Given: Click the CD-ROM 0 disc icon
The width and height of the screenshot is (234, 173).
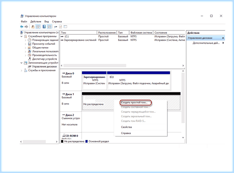Looking at the screenshot, I should click(x=64, y=135).
